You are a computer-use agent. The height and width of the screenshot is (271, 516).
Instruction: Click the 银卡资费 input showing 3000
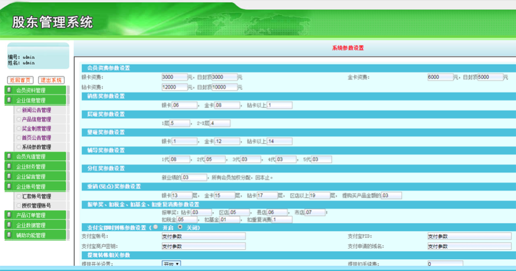(174, 77)
